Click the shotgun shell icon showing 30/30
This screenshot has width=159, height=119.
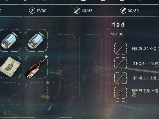click(123, 11)
